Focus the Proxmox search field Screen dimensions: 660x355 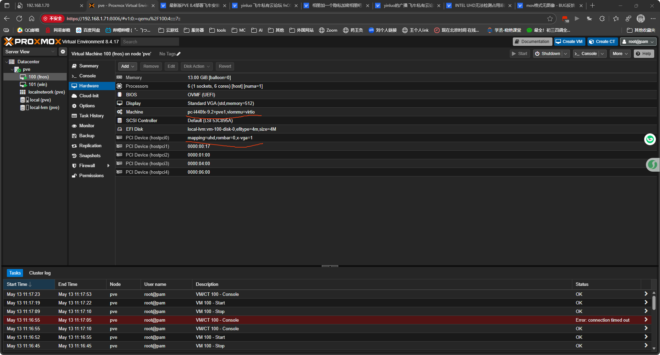(x=150, y=42)
